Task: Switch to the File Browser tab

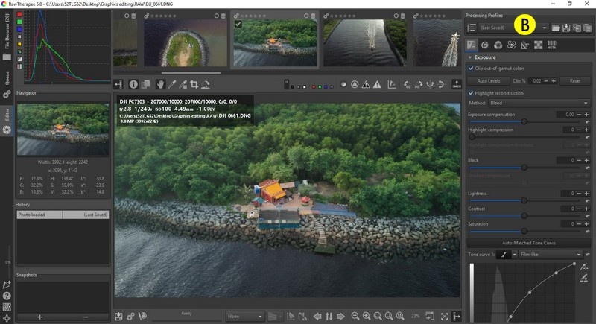Action: (7, 40)
